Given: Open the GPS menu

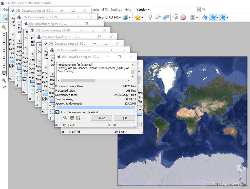Looking at the screenshot, I should click(105, 10).
